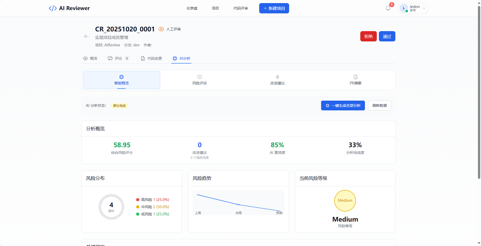This screenshot has height=246, width=481.
Task: Click the AI Reviewer code logo icon
Action: click(53, 8)
